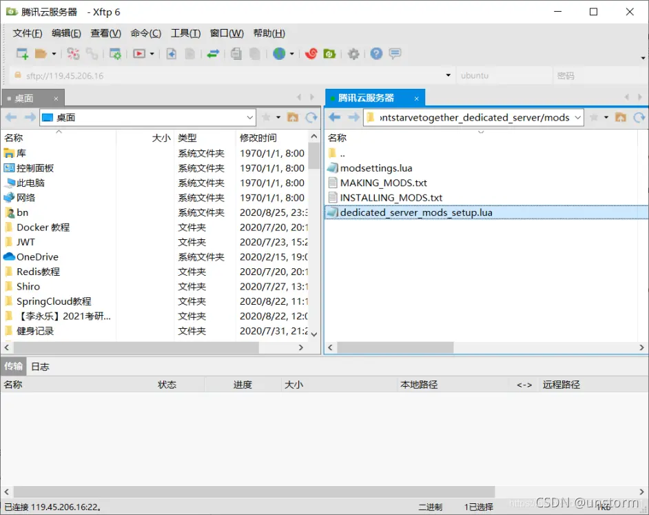The width and height of the screenshot is (649, 515).
Task: Expand the address bar history dropdown
Action: [448, 75]
